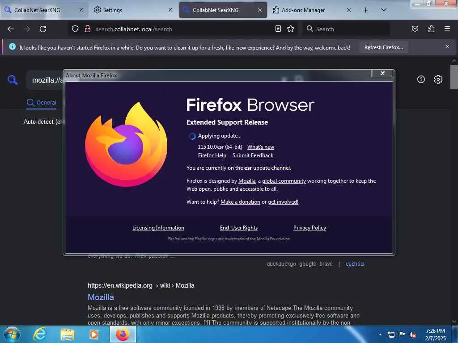Open a new tab with plus button

pyautogui.click(x=365, y=10)
